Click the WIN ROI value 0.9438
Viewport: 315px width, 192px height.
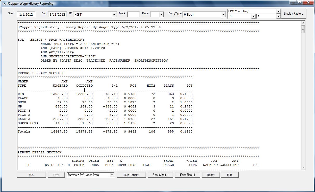coord(130,94)
